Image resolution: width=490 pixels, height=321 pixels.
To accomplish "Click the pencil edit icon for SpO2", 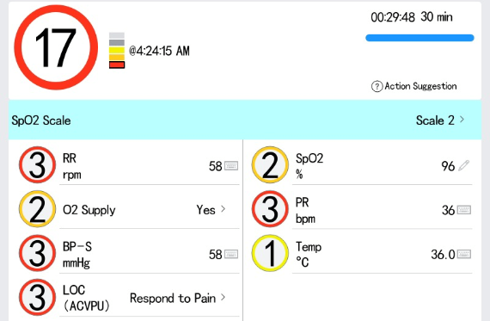I will pyautogui.click(x=463, y=165).
